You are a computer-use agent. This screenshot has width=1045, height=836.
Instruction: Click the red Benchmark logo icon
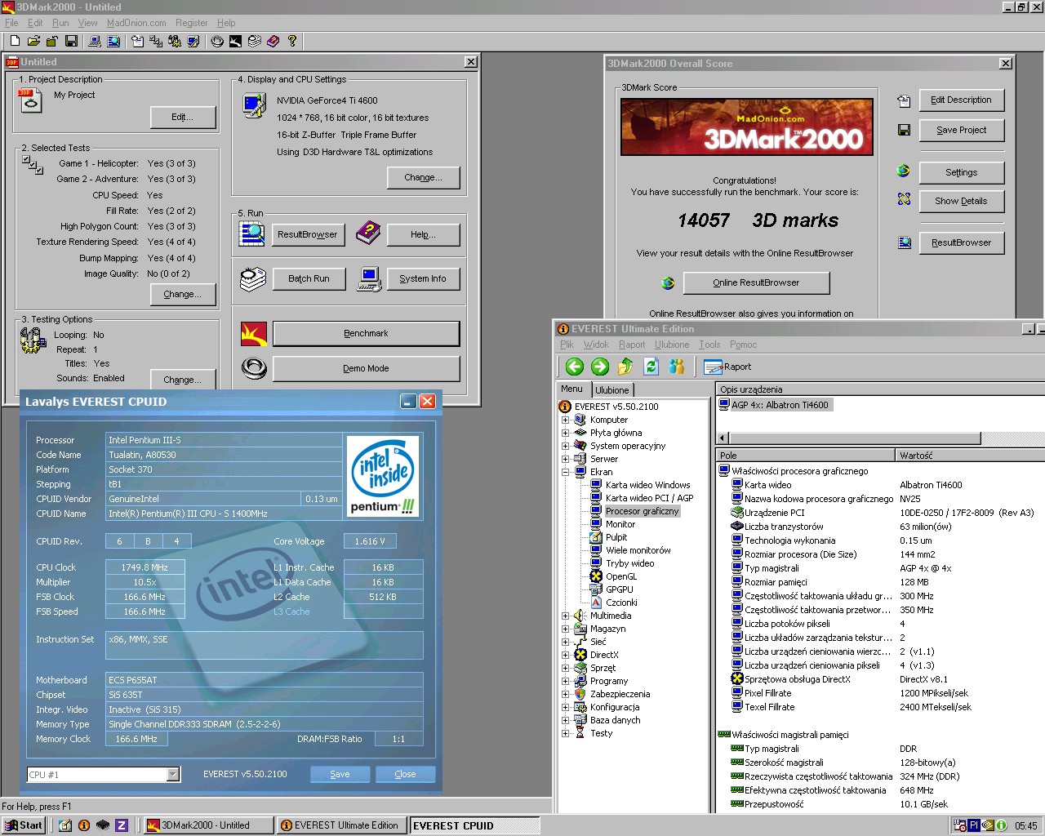[x=254, y=333]
